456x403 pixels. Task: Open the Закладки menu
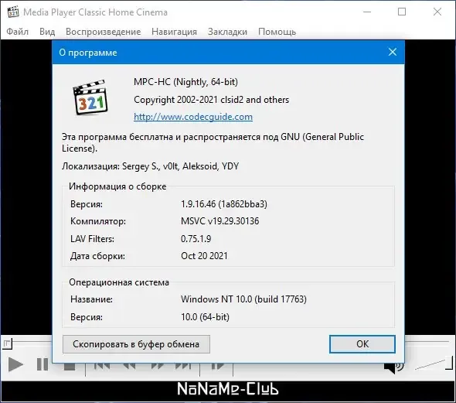tap(227, 32)
